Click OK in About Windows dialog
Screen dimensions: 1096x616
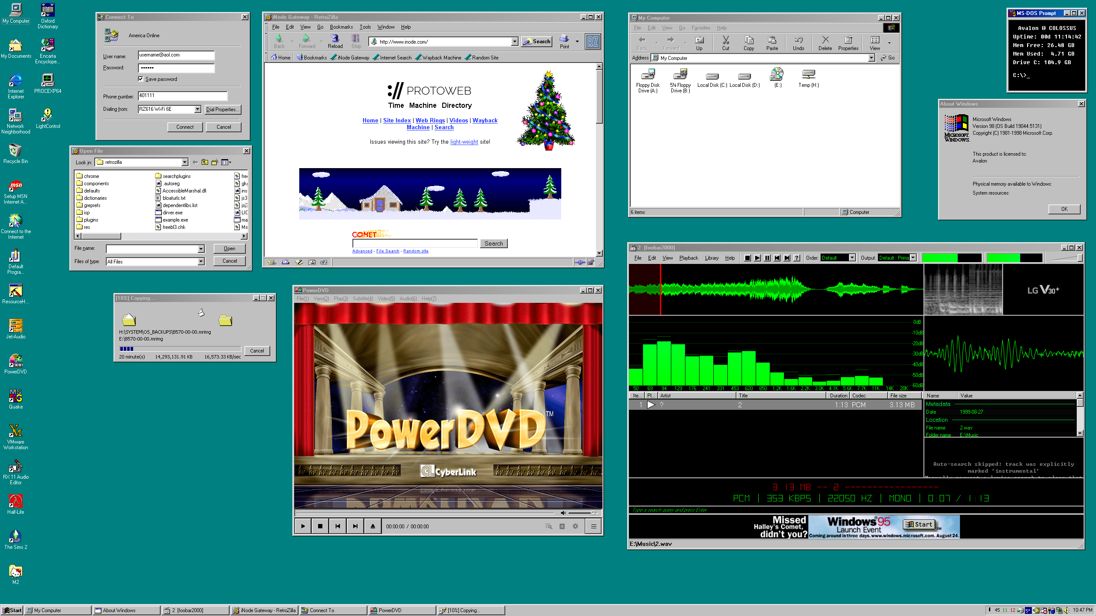(1064, 209)
